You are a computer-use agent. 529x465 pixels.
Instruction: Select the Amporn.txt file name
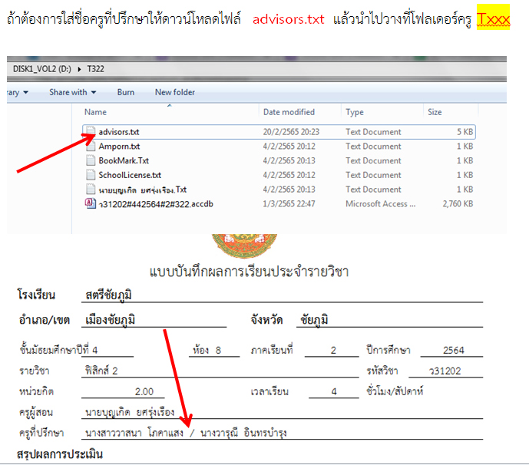pos(119,147)
